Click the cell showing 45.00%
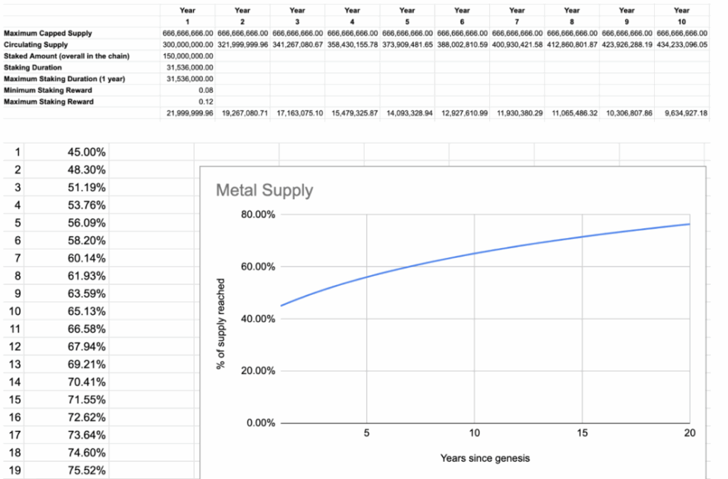The image size is (728, 479). click(86, 152)
